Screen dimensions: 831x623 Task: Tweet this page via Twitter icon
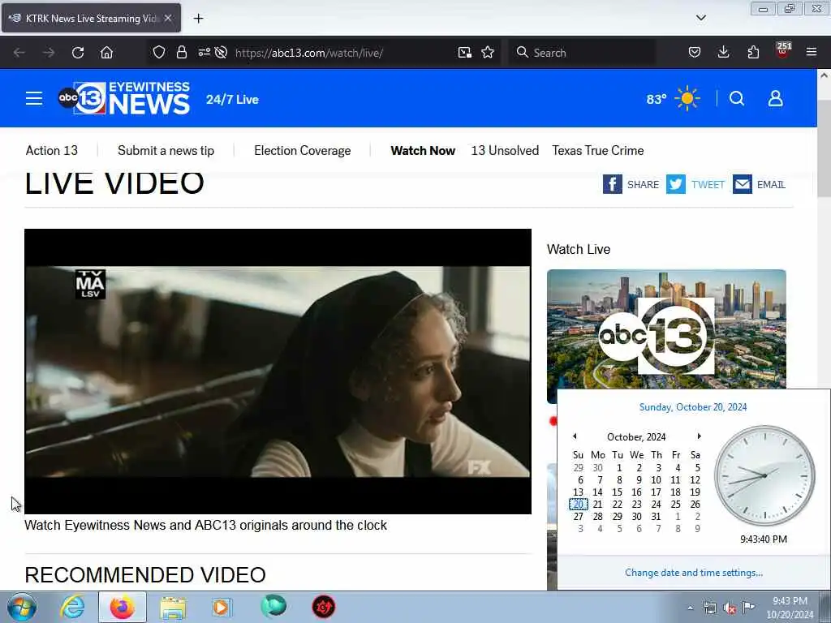pos(676,184)
